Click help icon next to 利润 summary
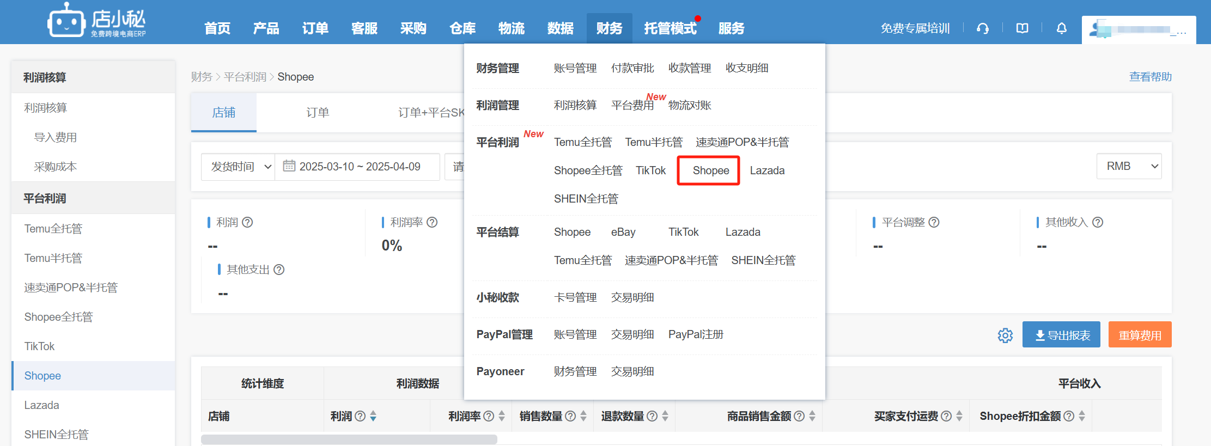 (247, 222)
